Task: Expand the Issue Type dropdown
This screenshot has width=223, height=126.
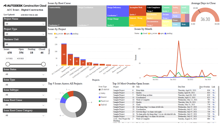Action: 25,85
